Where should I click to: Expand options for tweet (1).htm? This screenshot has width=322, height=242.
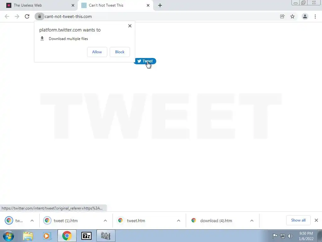coord(105,221)
